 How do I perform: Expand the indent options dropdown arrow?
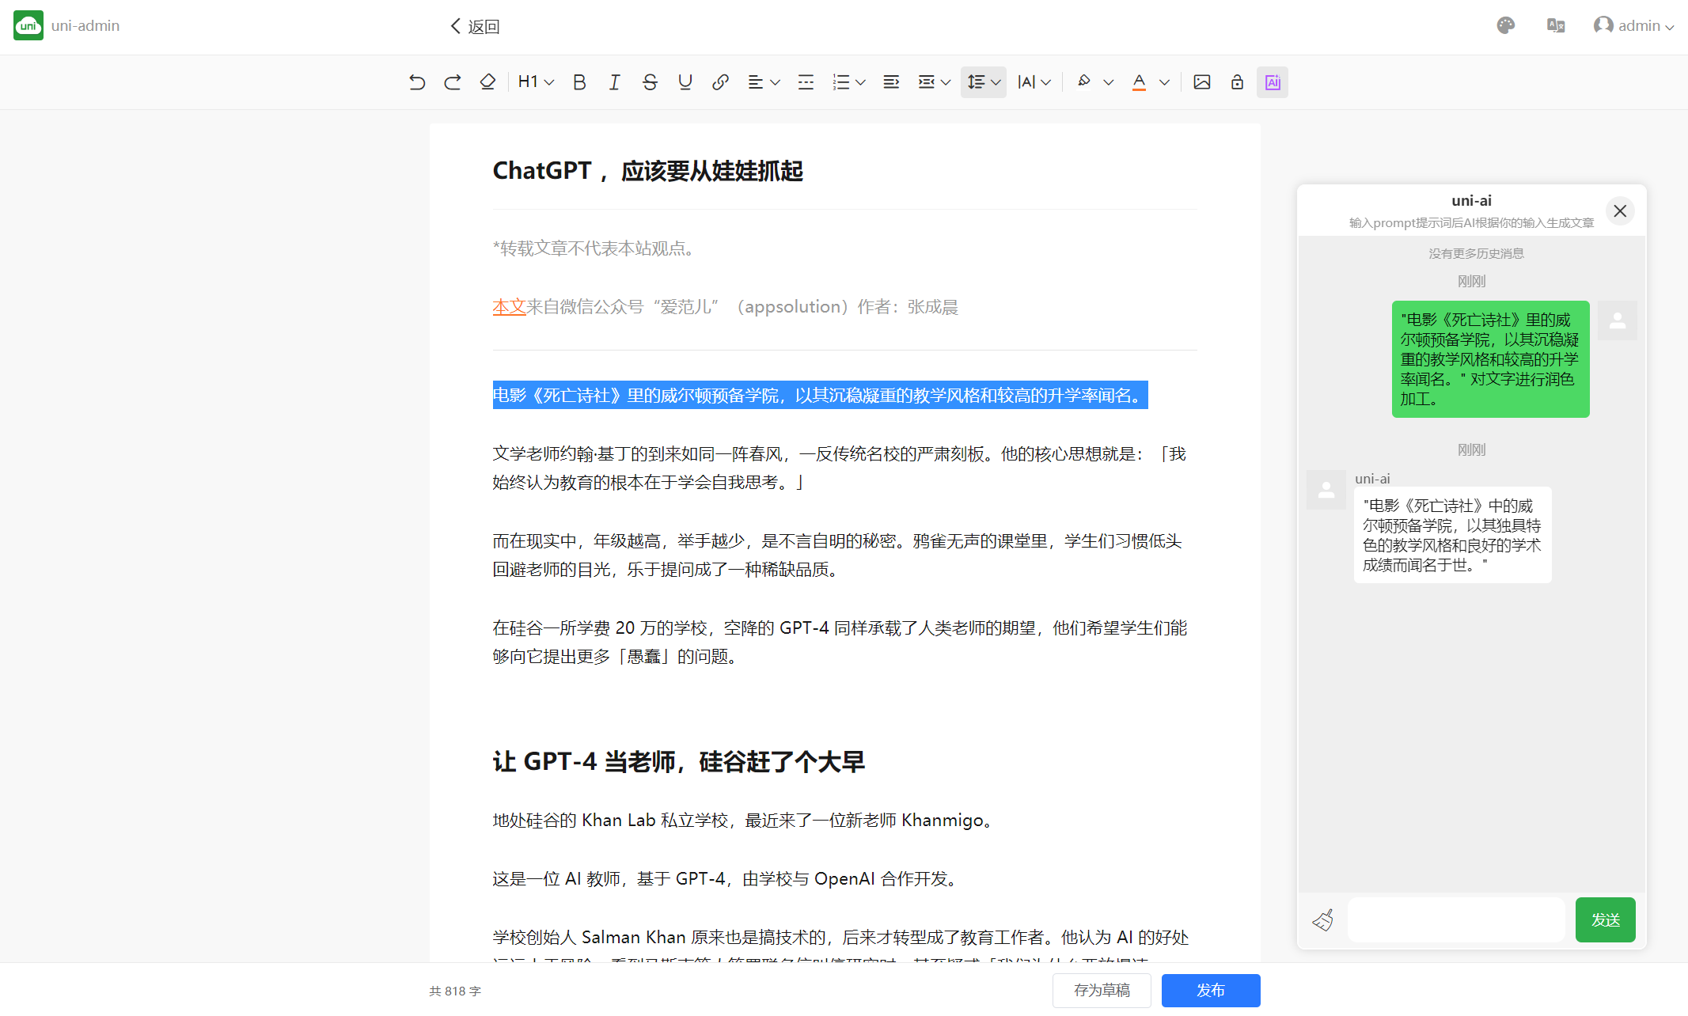(x=946, y=82)
